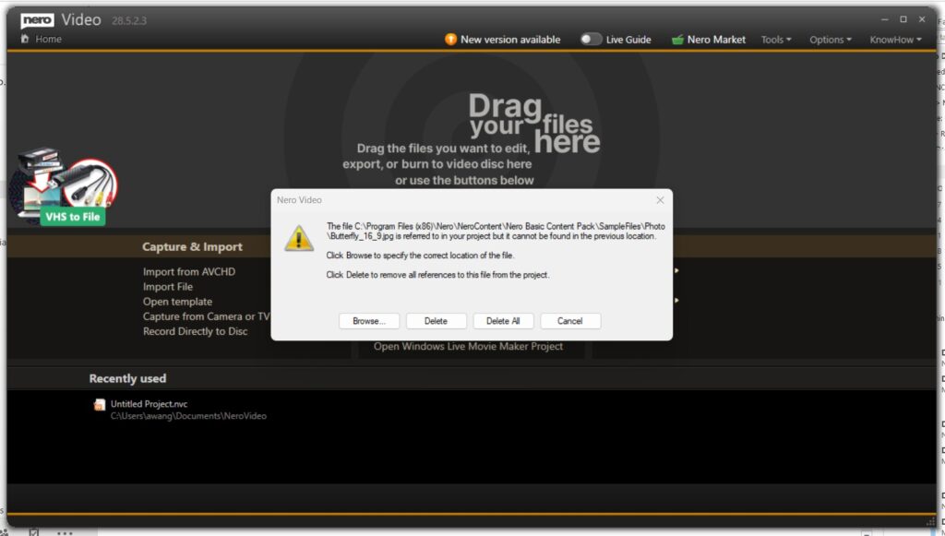Minimize the Nero Video window
The height and width of the screenshot is (536, 945).
tap(885, 20)
